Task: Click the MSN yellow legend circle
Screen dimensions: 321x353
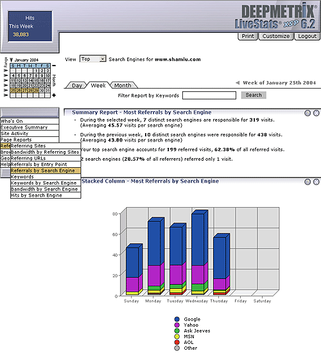Action: (177, 336)
